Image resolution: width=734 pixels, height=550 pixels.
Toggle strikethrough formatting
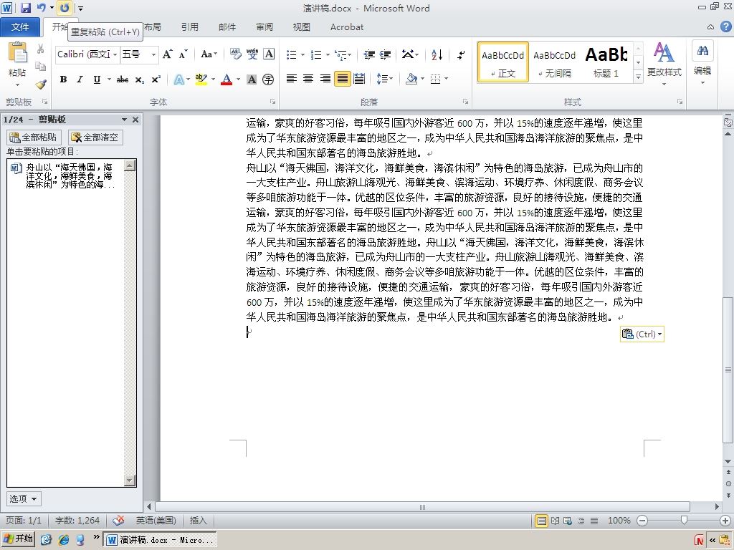(x=123, y=79)
